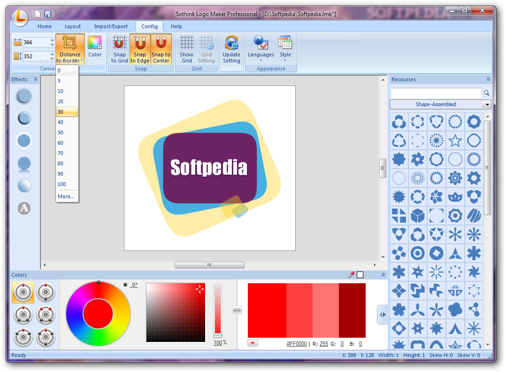The width and height of the screenshot is (506, 372).
Task: Click the red center of color wheel
Action: 98,314
